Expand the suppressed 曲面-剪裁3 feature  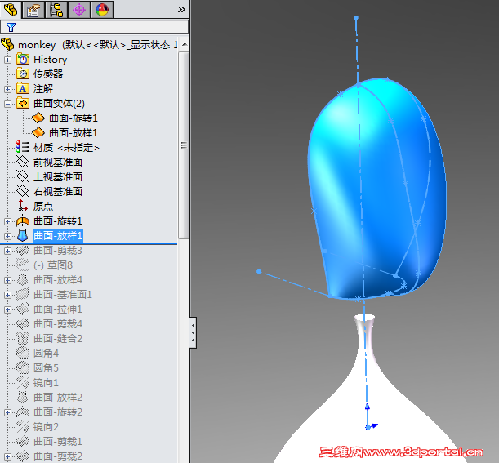click(x=7, y=251)
